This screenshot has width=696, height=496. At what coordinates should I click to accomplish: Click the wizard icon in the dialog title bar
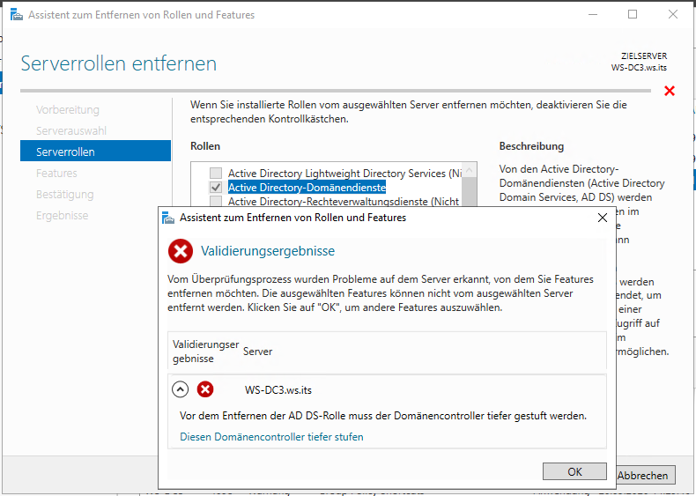168,218
